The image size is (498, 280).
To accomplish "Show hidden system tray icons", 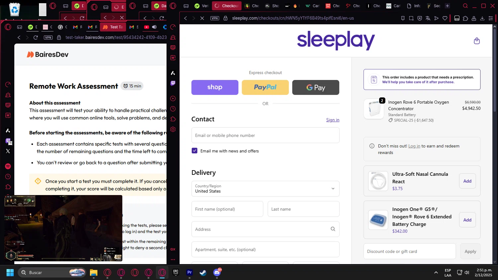I will click(436, 272).
